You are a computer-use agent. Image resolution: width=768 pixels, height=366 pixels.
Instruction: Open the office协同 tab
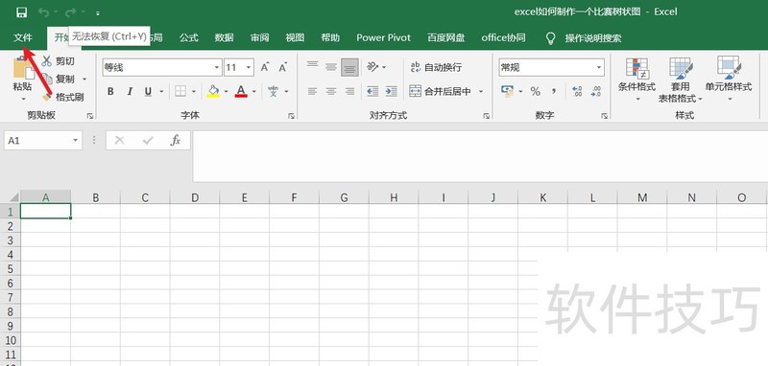tap(503, 37)
